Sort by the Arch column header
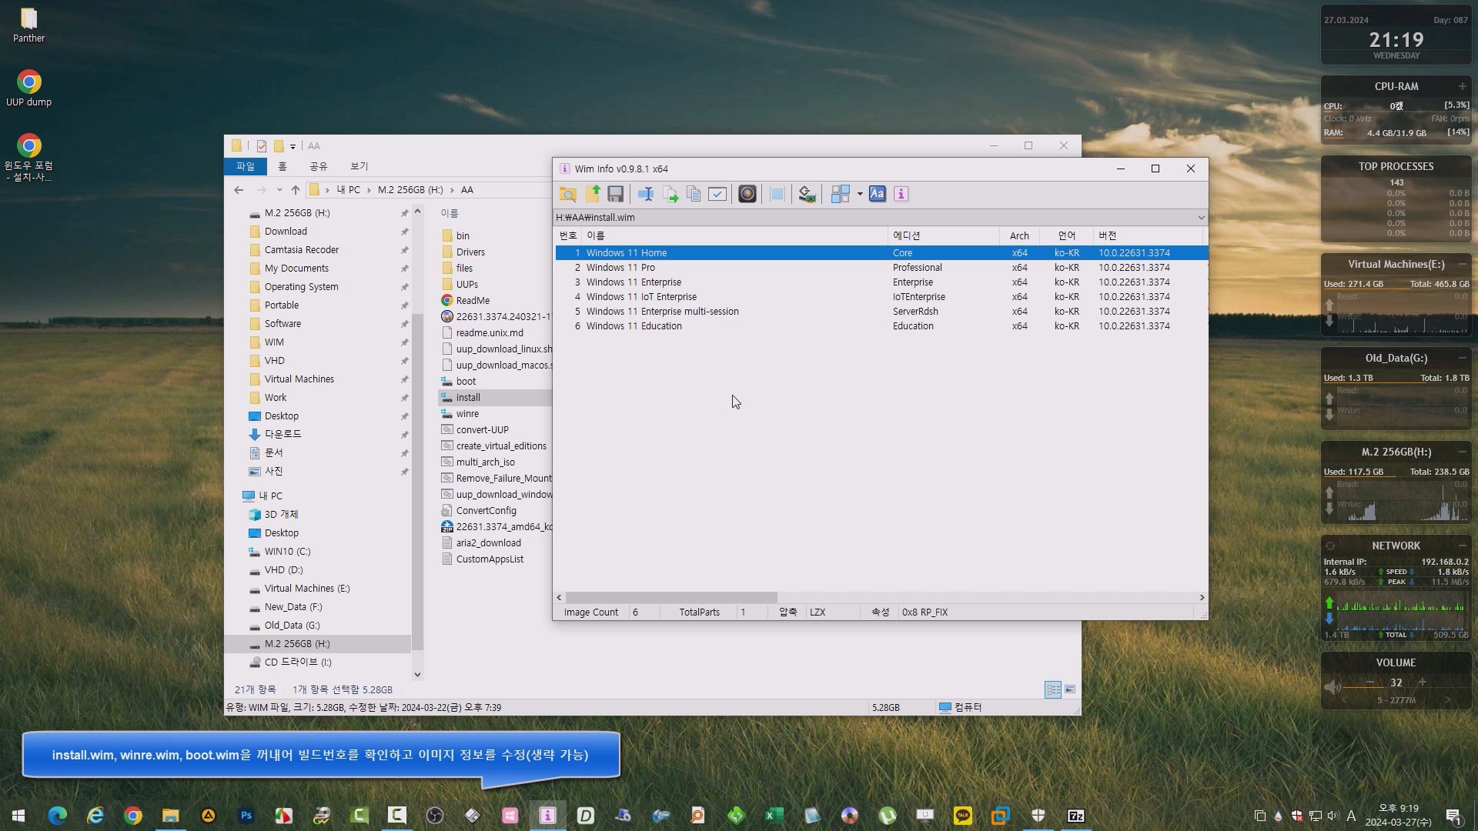 click(1019, 236)
